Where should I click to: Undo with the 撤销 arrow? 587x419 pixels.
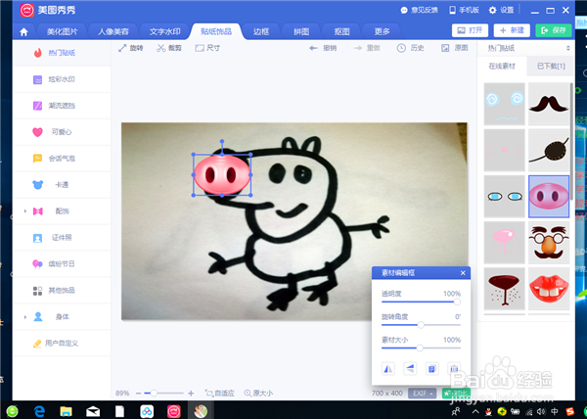point(323,48)
